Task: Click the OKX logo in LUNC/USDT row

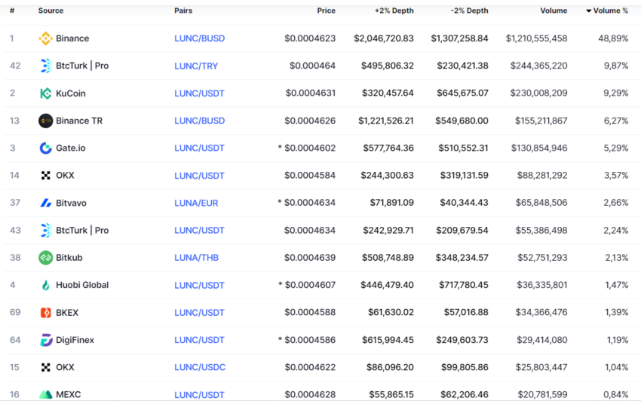Action: [46, 176]
